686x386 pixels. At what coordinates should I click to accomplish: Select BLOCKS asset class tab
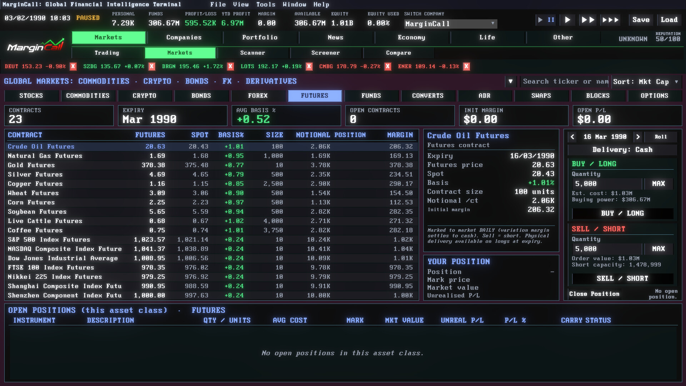pos(598,96)
